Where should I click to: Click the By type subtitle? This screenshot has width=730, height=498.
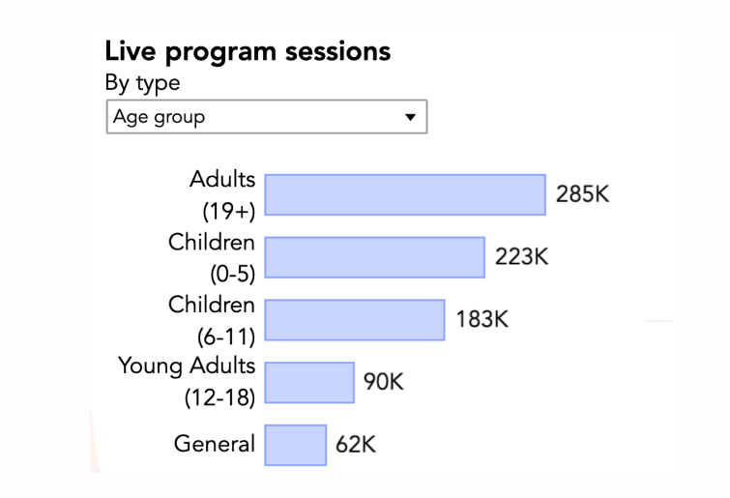(x=142, y=83)
